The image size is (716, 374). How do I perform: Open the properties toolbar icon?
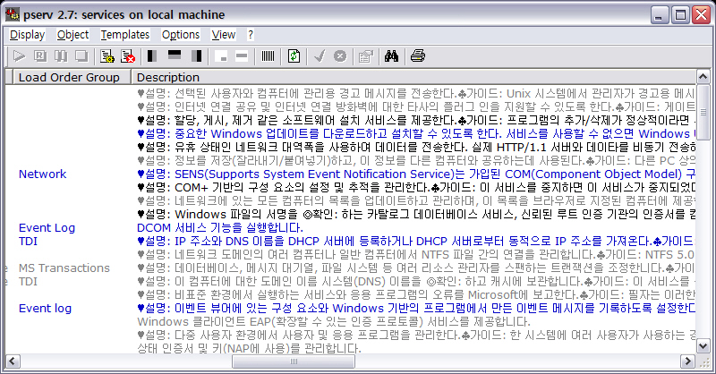point(366,56)
